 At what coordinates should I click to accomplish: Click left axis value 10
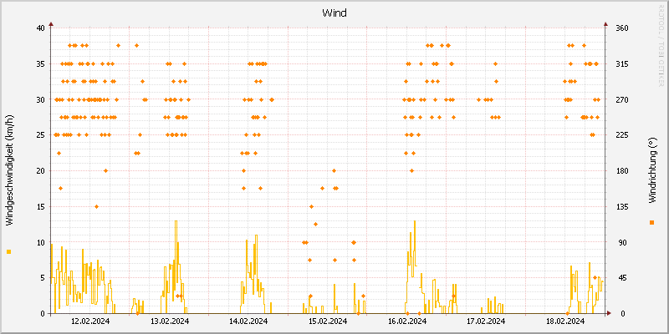(40, 242)
